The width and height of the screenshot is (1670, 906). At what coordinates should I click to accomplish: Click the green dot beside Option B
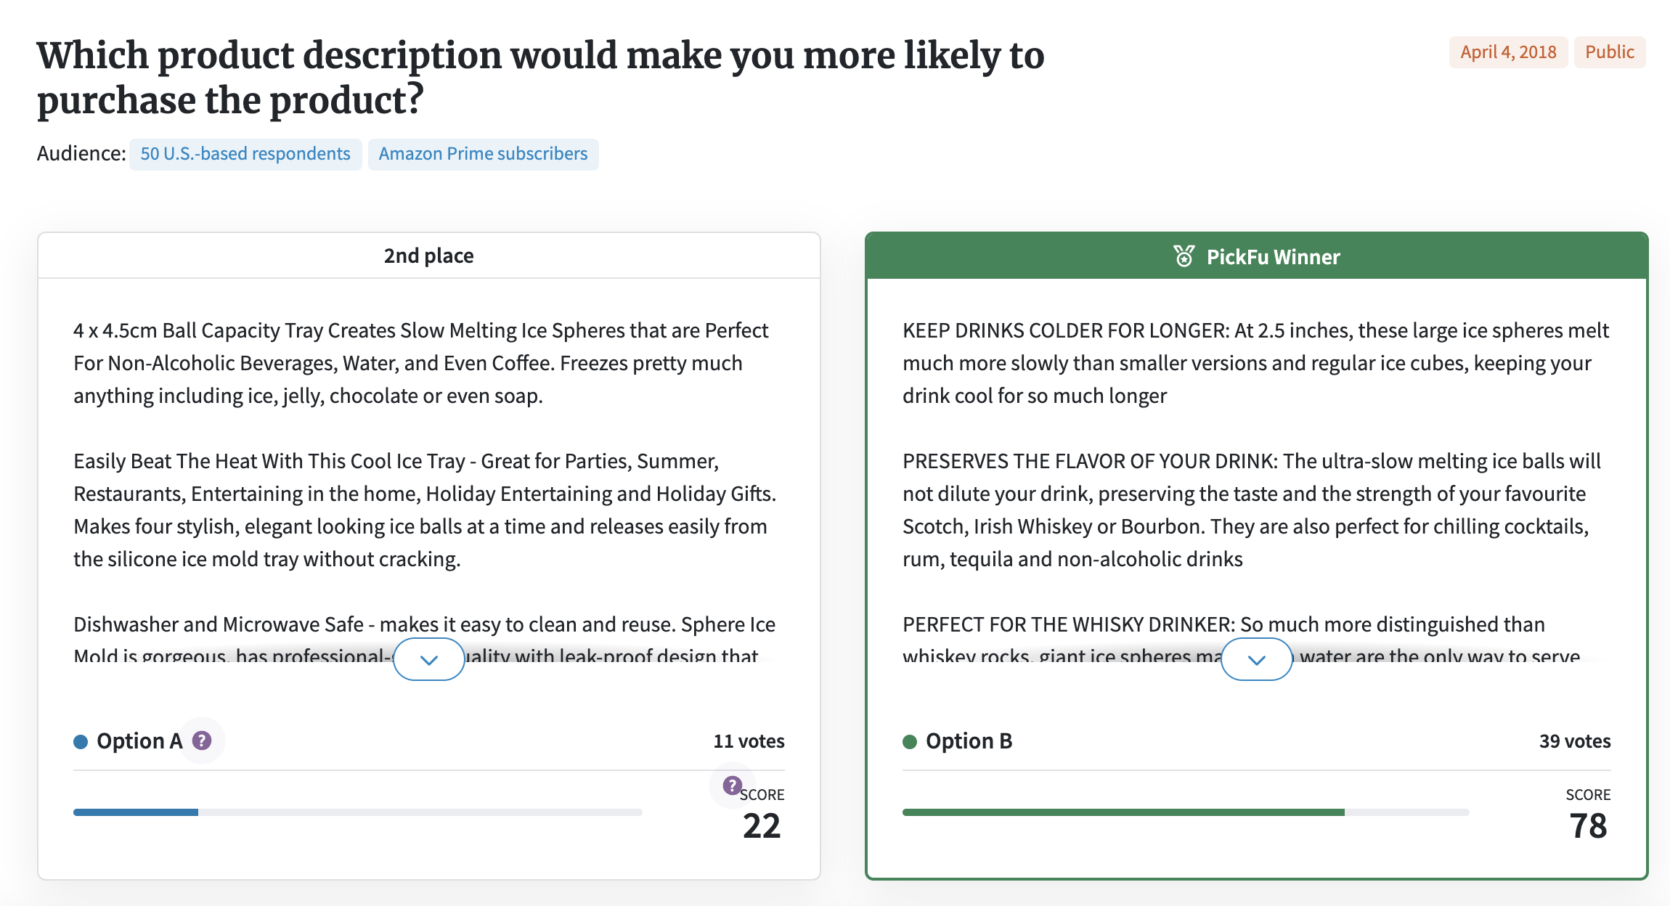(x=910, y=741)
